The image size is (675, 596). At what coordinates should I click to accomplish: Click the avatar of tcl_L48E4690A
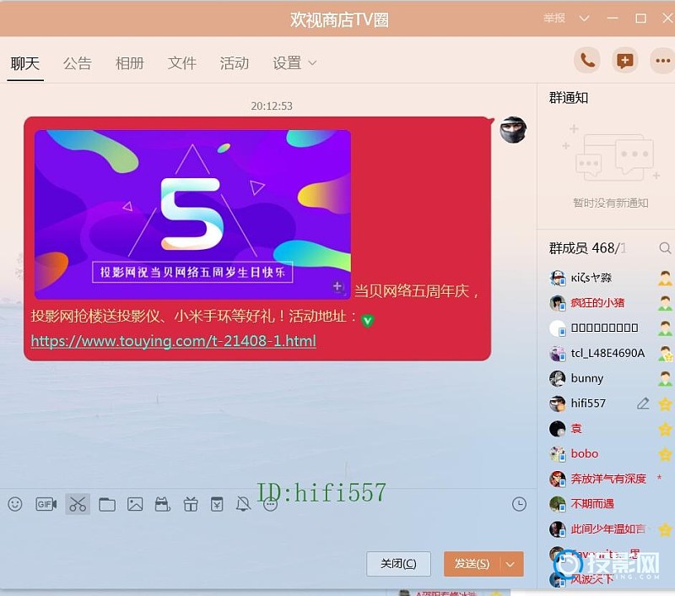coord(558,353)
